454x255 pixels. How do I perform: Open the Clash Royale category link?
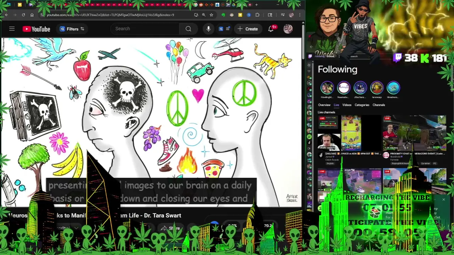(x=332, y=160)
